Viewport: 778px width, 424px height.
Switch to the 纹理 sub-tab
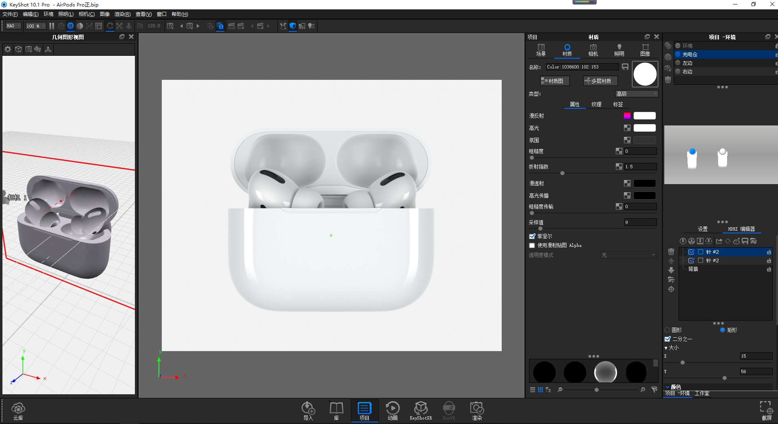click(x=597, y=105)
